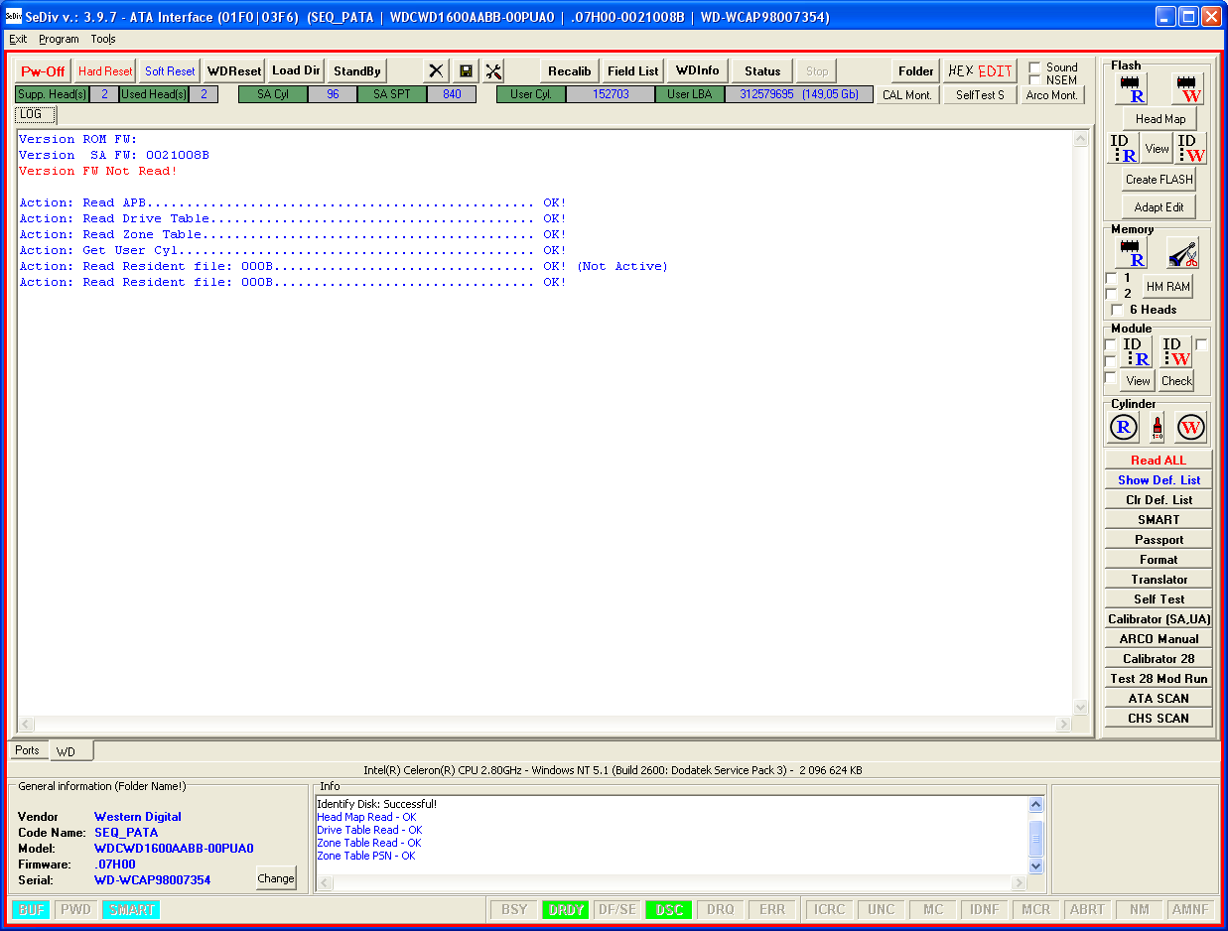This screenshot has height=931, width=1228.
Task: Click the User LBA value 312579695
Action: (766, 94)
